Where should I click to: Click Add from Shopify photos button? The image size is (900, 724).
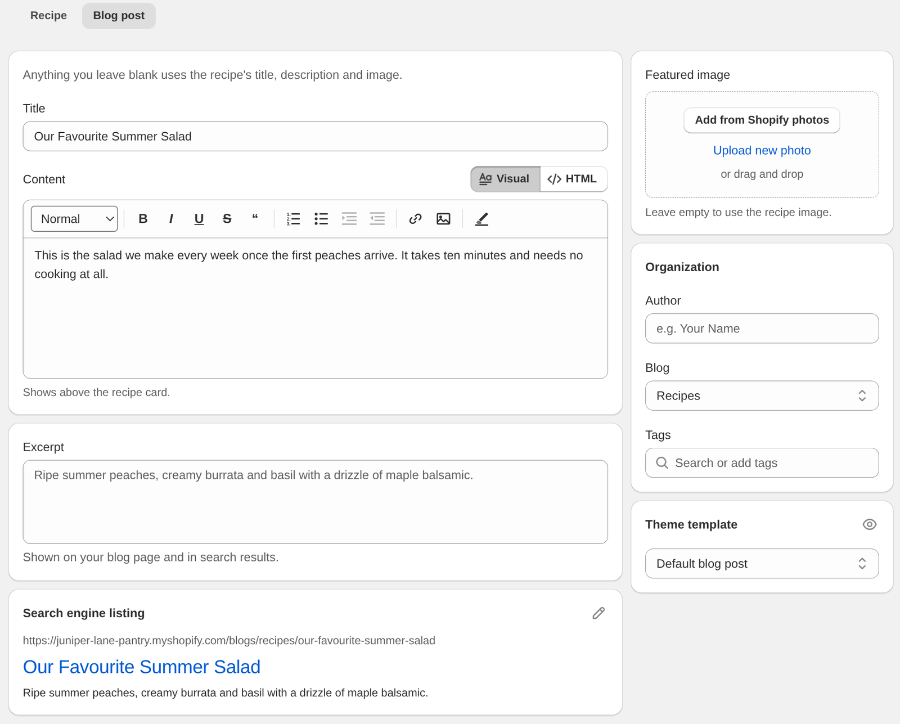coord(762,120)
